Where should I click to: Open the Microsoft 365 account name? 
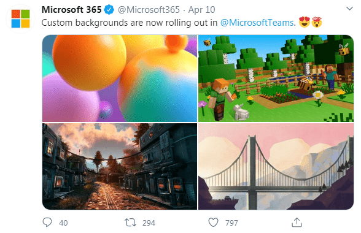72,10
